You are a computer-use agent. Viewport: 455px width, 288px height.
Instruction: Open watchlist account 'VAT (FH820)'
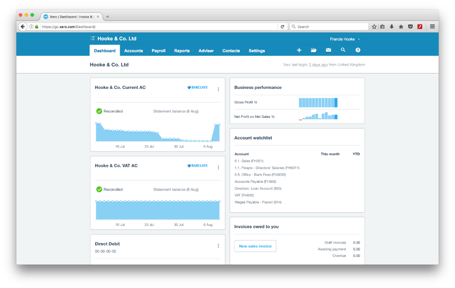[x=244, y=195]
